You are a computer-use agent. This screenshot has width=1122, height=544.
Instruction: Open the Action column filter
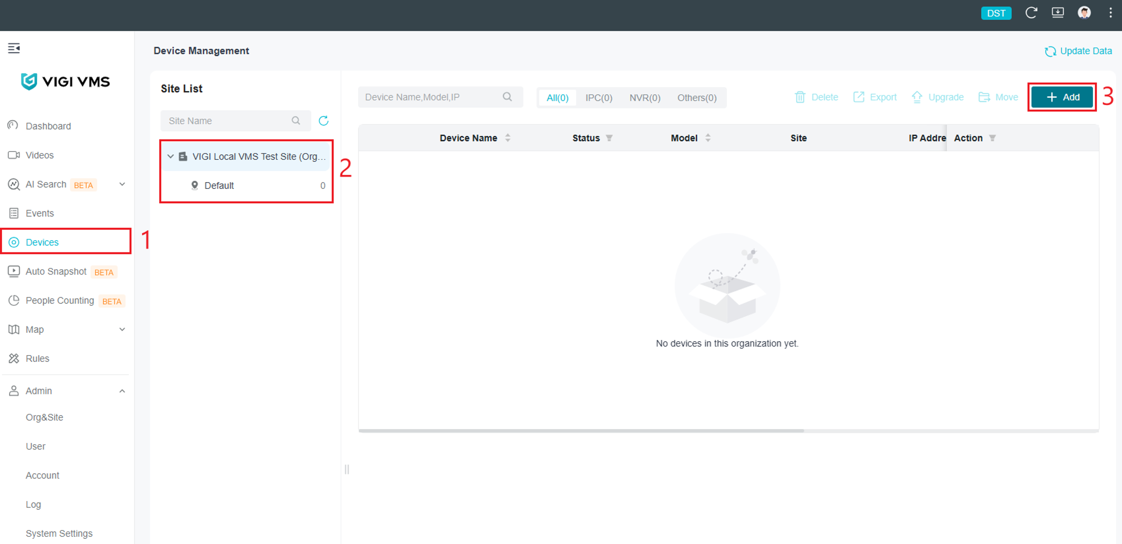[x=992, y=138]
